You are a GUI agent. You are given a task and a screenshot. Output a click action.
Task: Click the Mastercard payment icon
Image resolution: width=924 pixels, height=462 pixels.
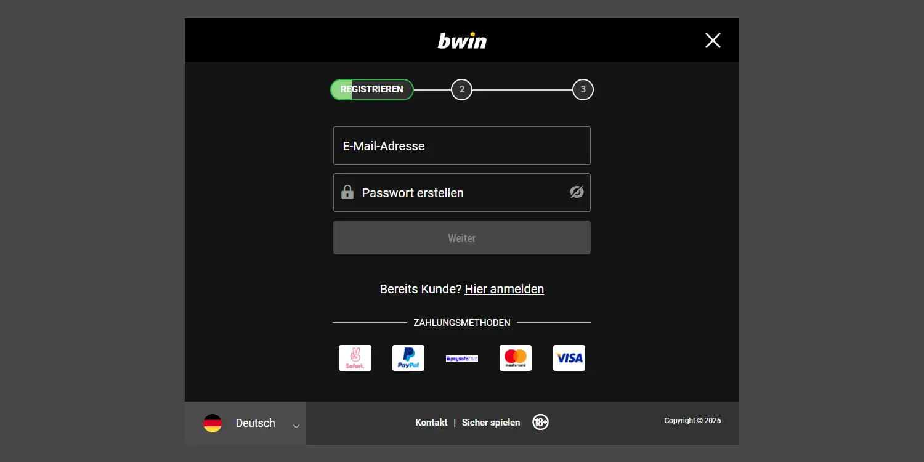pyautogui.click(x=516, y=358)
